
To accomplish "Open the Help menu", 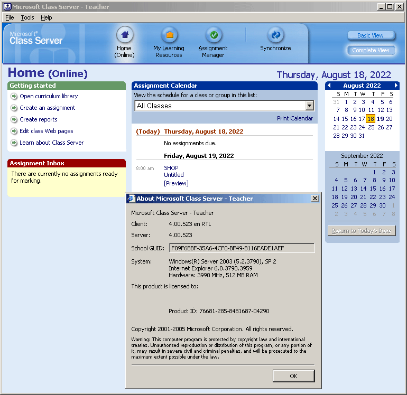I will point(46,17).
